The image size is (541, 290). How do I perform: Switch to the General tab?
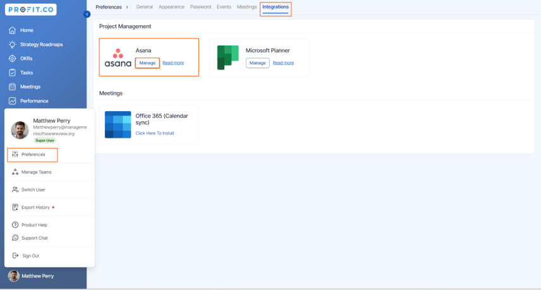145,7
